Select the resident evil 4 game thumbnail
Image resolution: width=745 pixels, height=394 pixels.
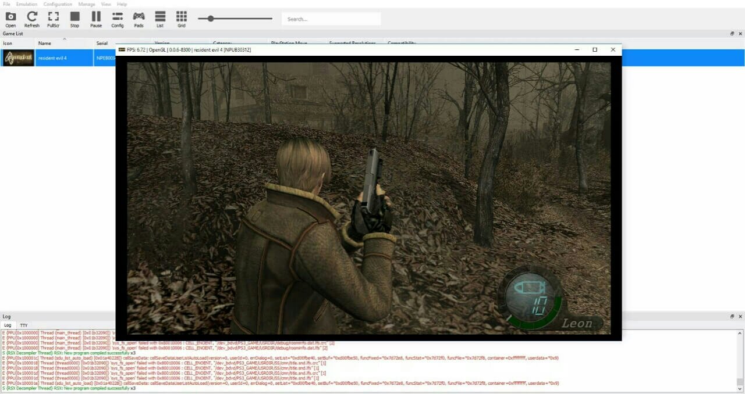click(18, 58)
